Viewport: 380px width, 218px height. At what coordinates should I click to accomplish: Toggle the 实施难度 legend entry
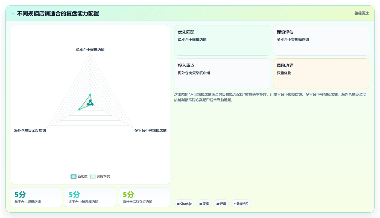pos(100,176)
